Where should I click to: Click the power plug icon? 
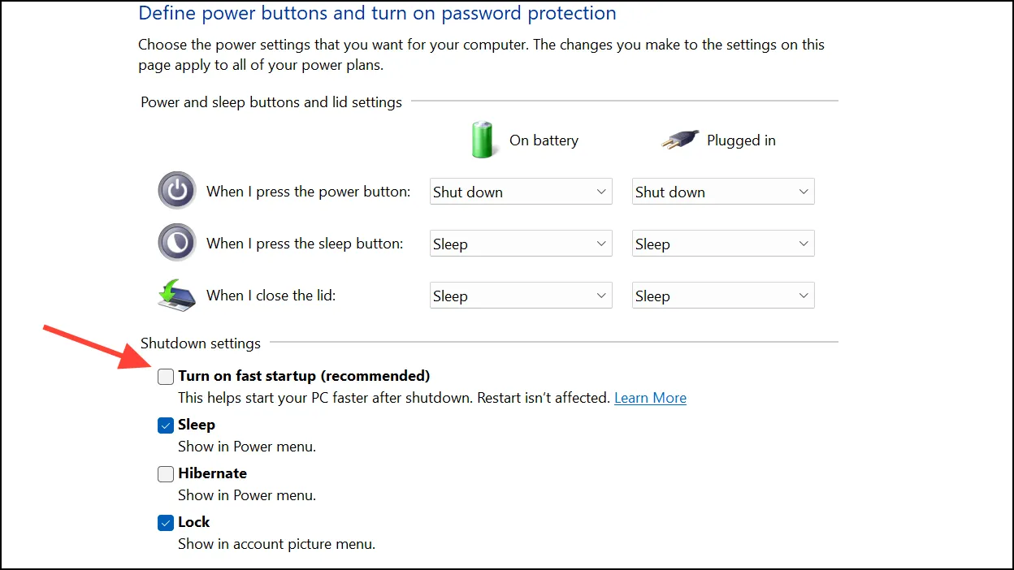[x=680, y=140]
